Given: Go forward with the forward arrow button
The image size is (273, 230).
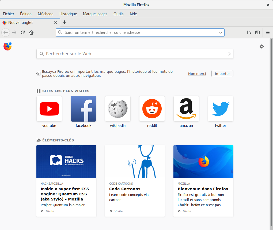Looking at the screenshot, I should tap(14, 32).
